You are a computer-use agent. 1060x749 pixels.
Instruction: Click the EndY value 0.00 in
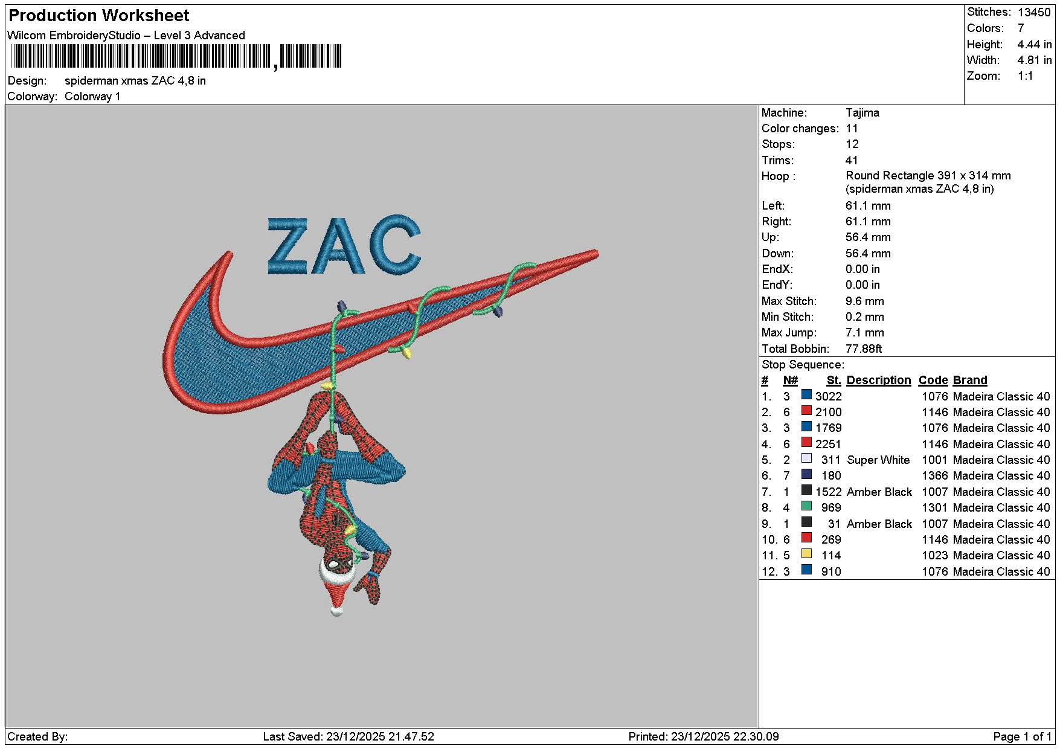[x=862, y=285]
